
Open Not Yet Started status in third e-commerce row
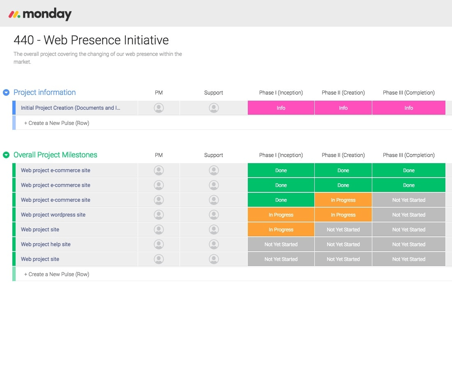[x=409, y=200]
